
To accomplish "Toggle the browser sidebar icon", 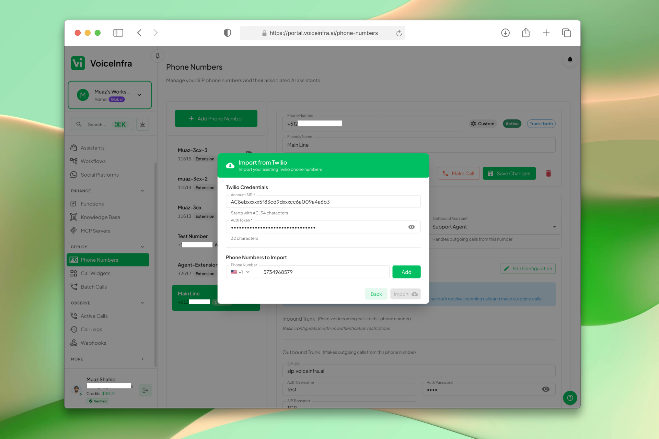I will [118, 33].
